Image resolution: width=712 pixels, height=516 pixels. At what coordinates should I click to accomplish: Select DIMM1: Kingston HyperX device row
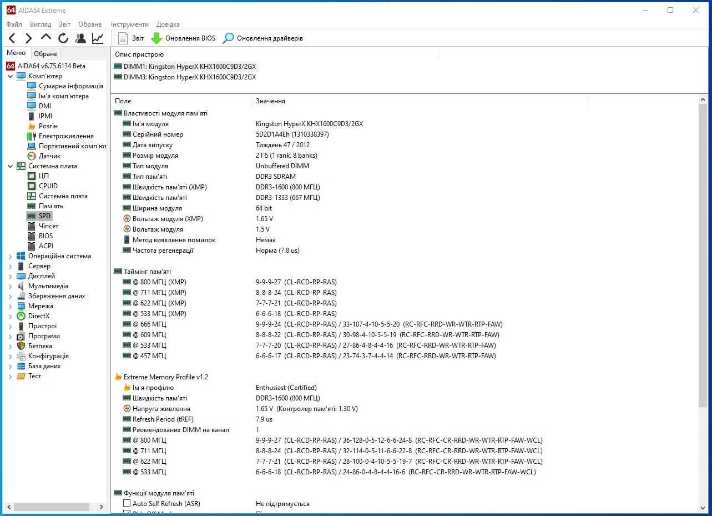(x=185, y=66)
